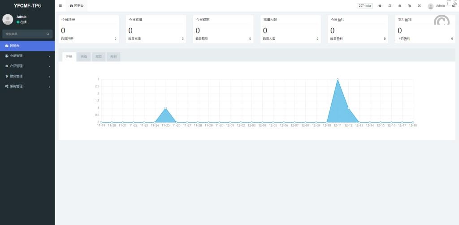Switch to the 取款 chart tab
The width and height of the screenshot is (459, 225).
pyautogui.click(x=99, y=57)
